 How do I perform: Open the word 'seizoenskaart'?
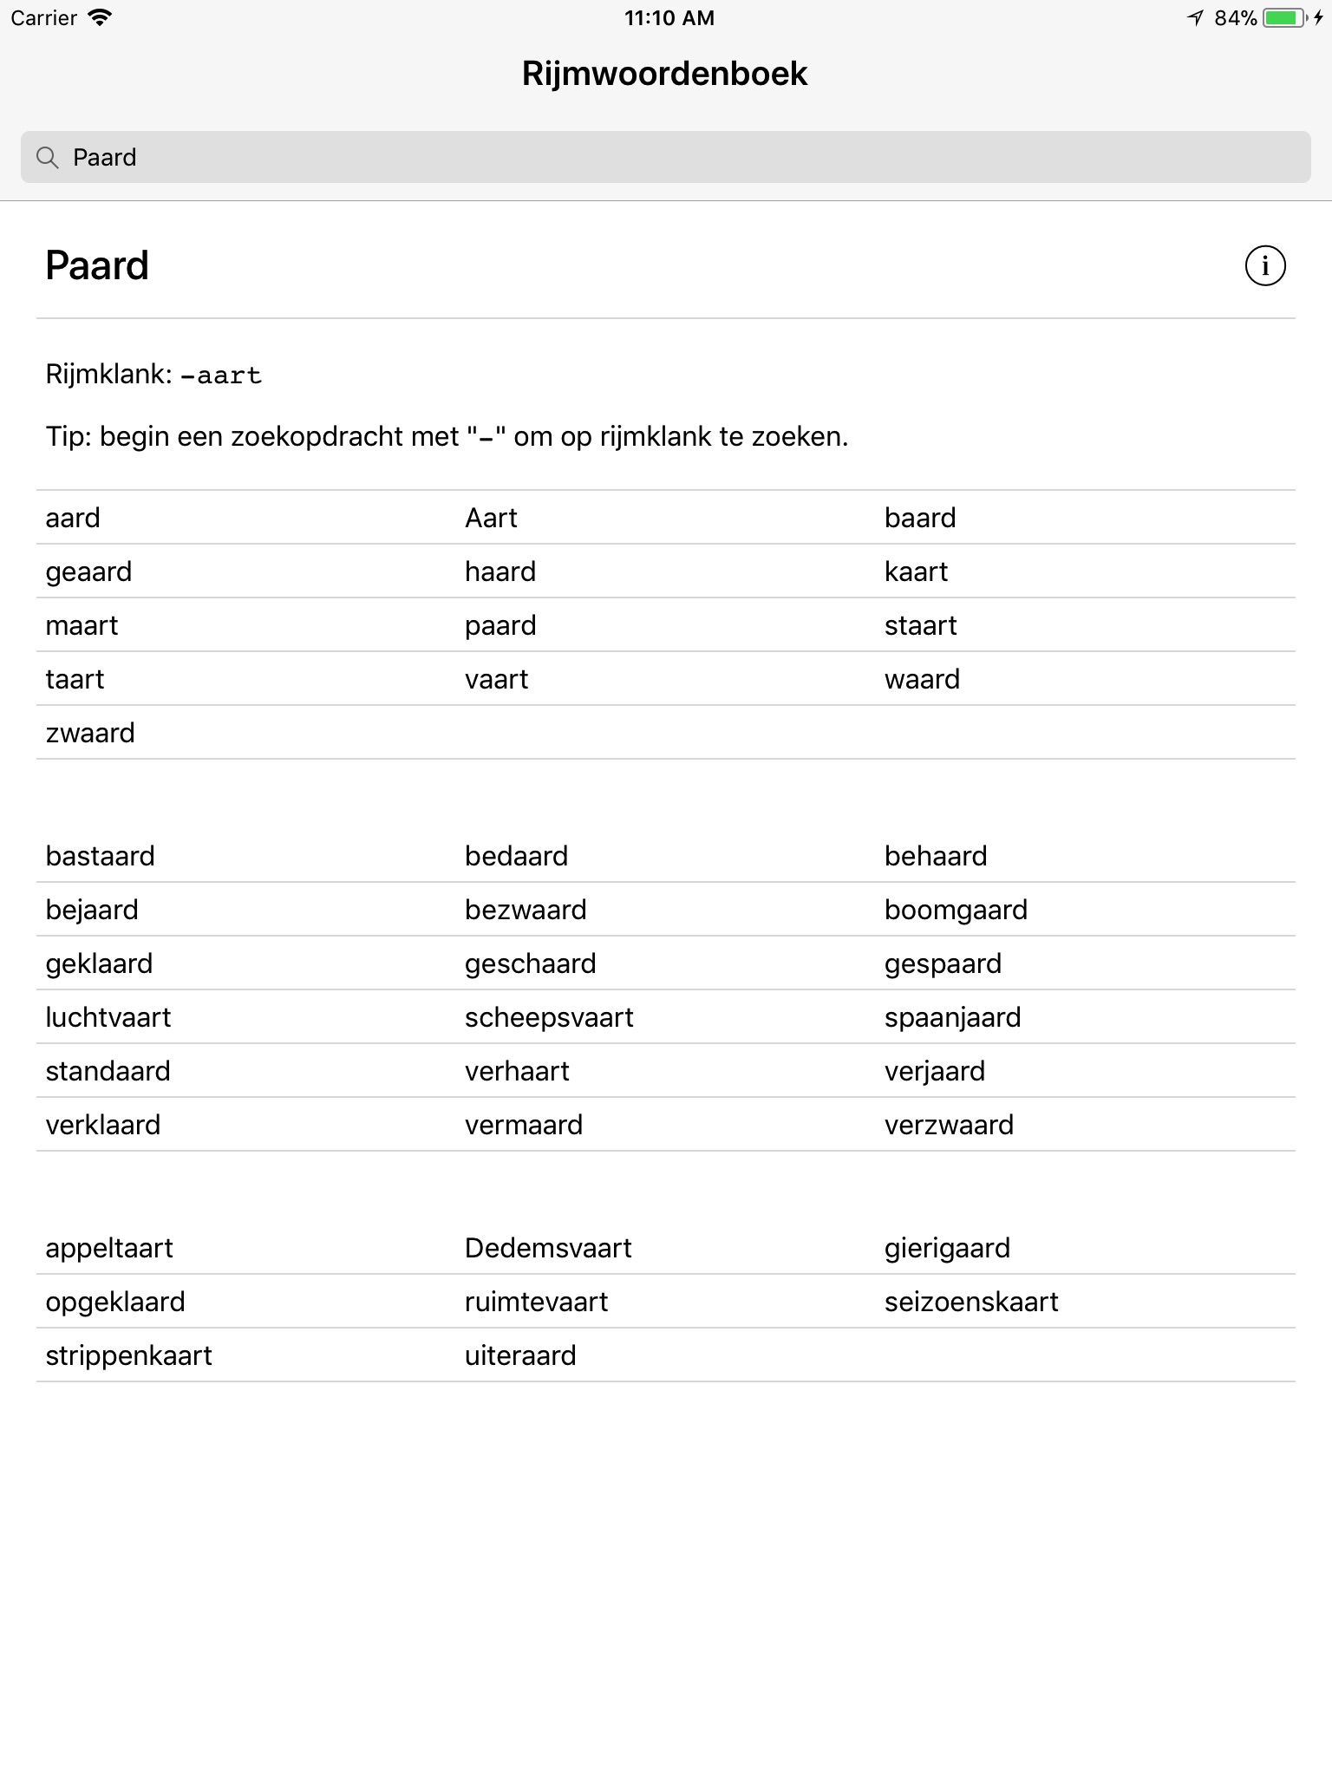point(971,1303)
